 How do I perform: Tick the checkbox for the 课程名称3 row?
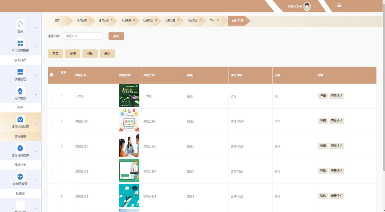click(51, 197)
